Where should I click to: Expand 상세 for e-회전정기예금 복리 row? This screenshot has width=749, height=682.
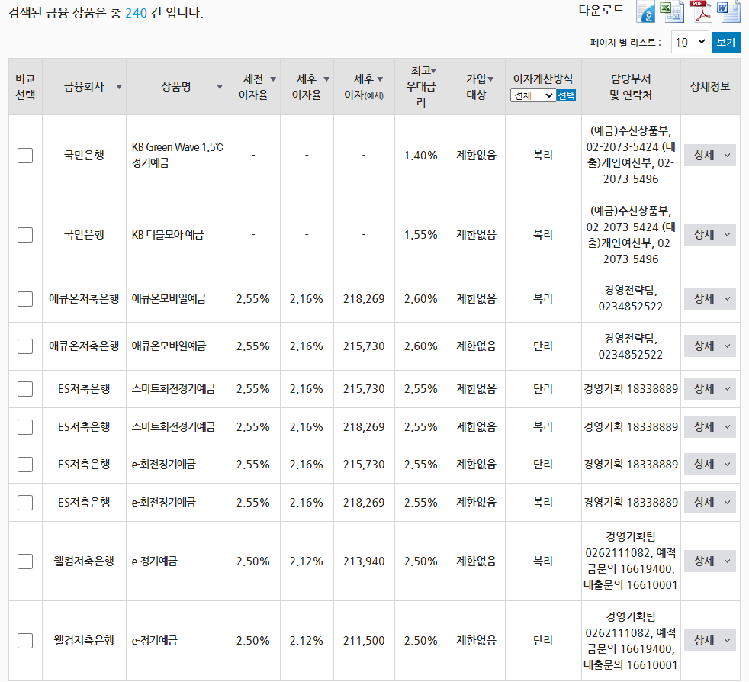pyautogui.click(x=710, y=502)
